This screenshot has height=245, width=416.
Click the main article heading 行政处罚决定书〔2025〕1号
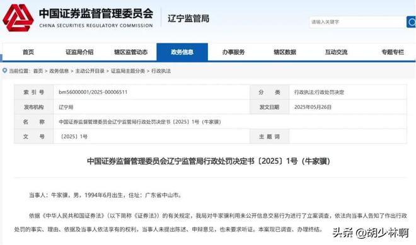[208, 161]
